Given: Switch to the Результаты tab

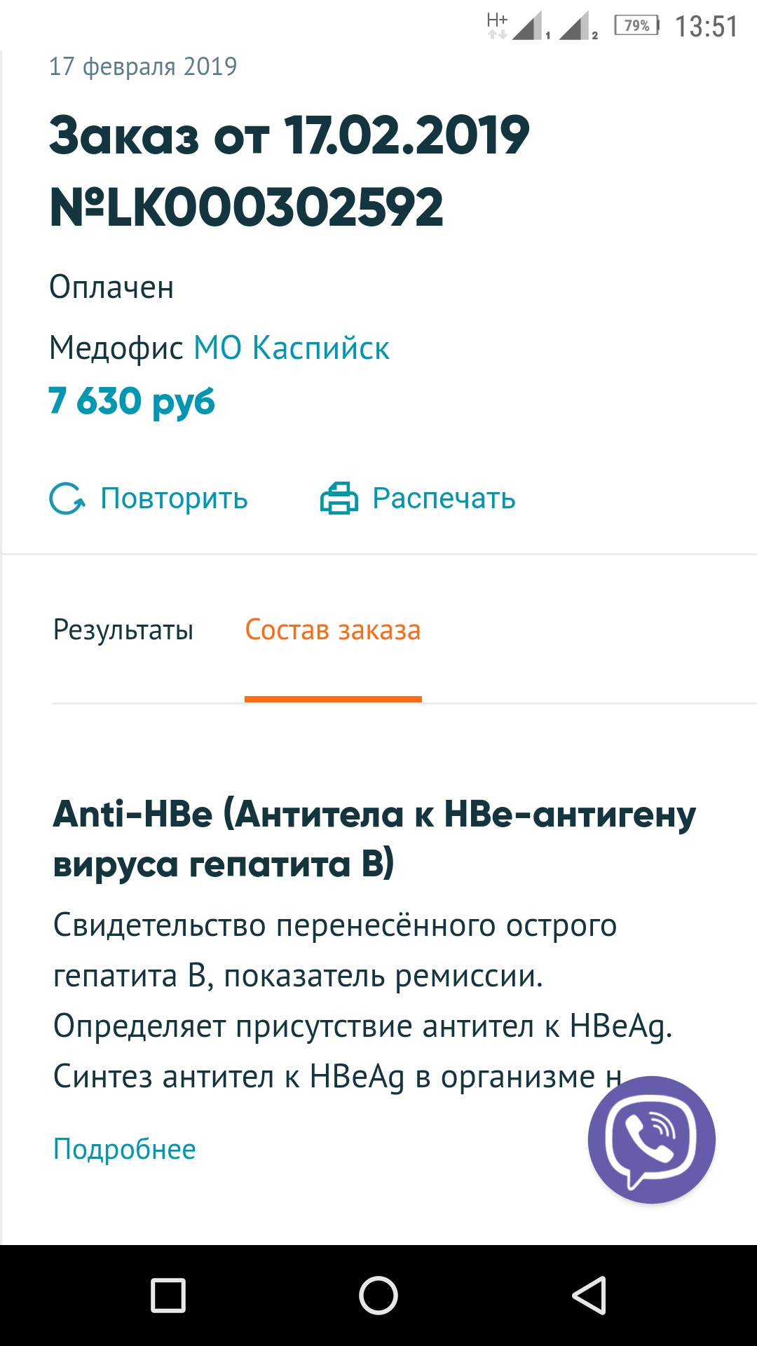Looking at the screenshot, I should pyautogui.click(x=123, y=630).
